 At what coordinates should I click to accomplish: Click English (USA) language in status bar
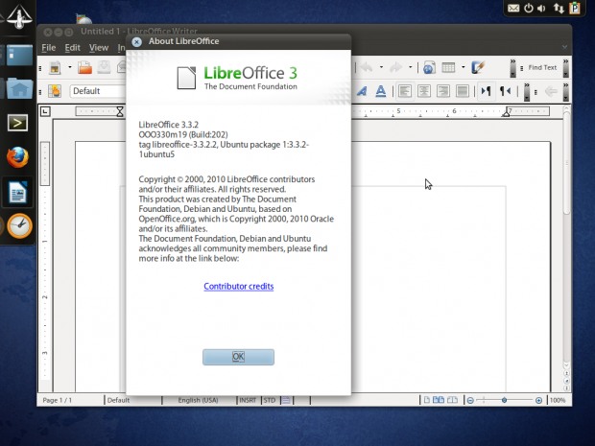click(x=198, y=400)
